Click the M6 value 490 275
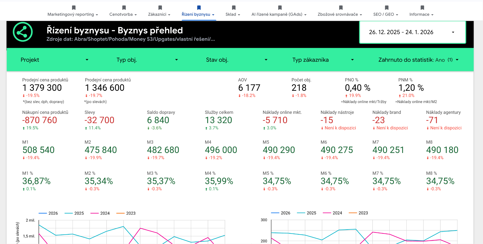The height and width of the screenshot is (244, 483). tap(337, 150)
